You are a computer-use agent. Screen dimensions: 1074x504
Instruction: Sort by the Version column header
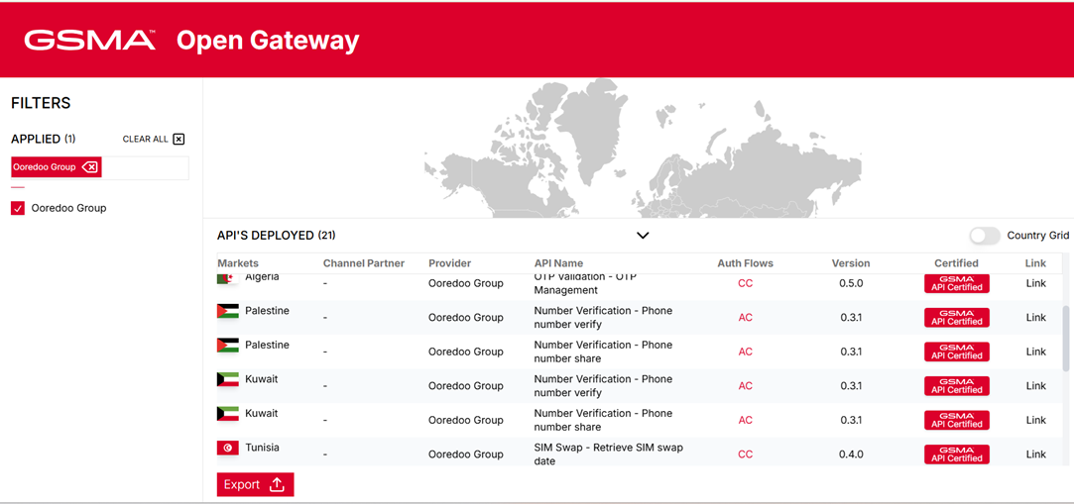pos(850,263)
